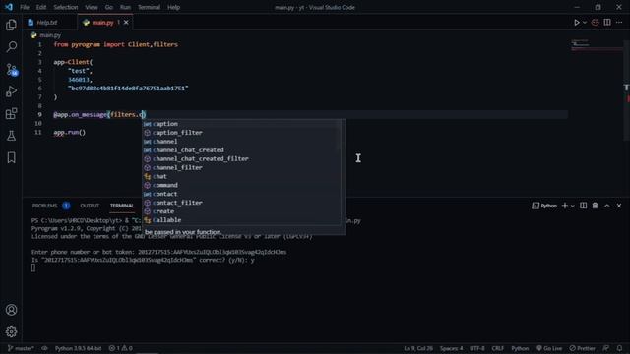
Task: Close the main.py editor tab
Action: [x=126, y=23]
